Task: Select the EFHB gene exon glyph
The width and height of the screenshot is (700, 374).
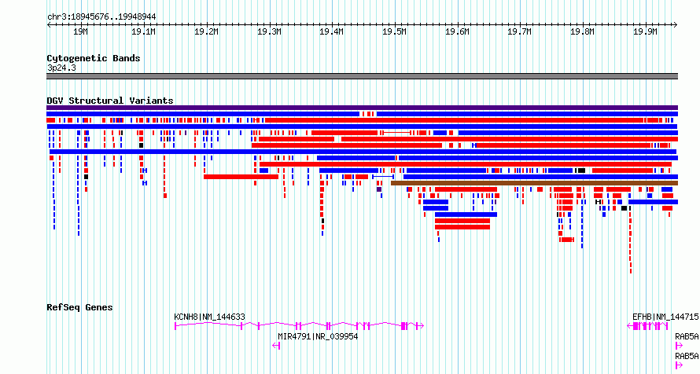Action: 647,326
